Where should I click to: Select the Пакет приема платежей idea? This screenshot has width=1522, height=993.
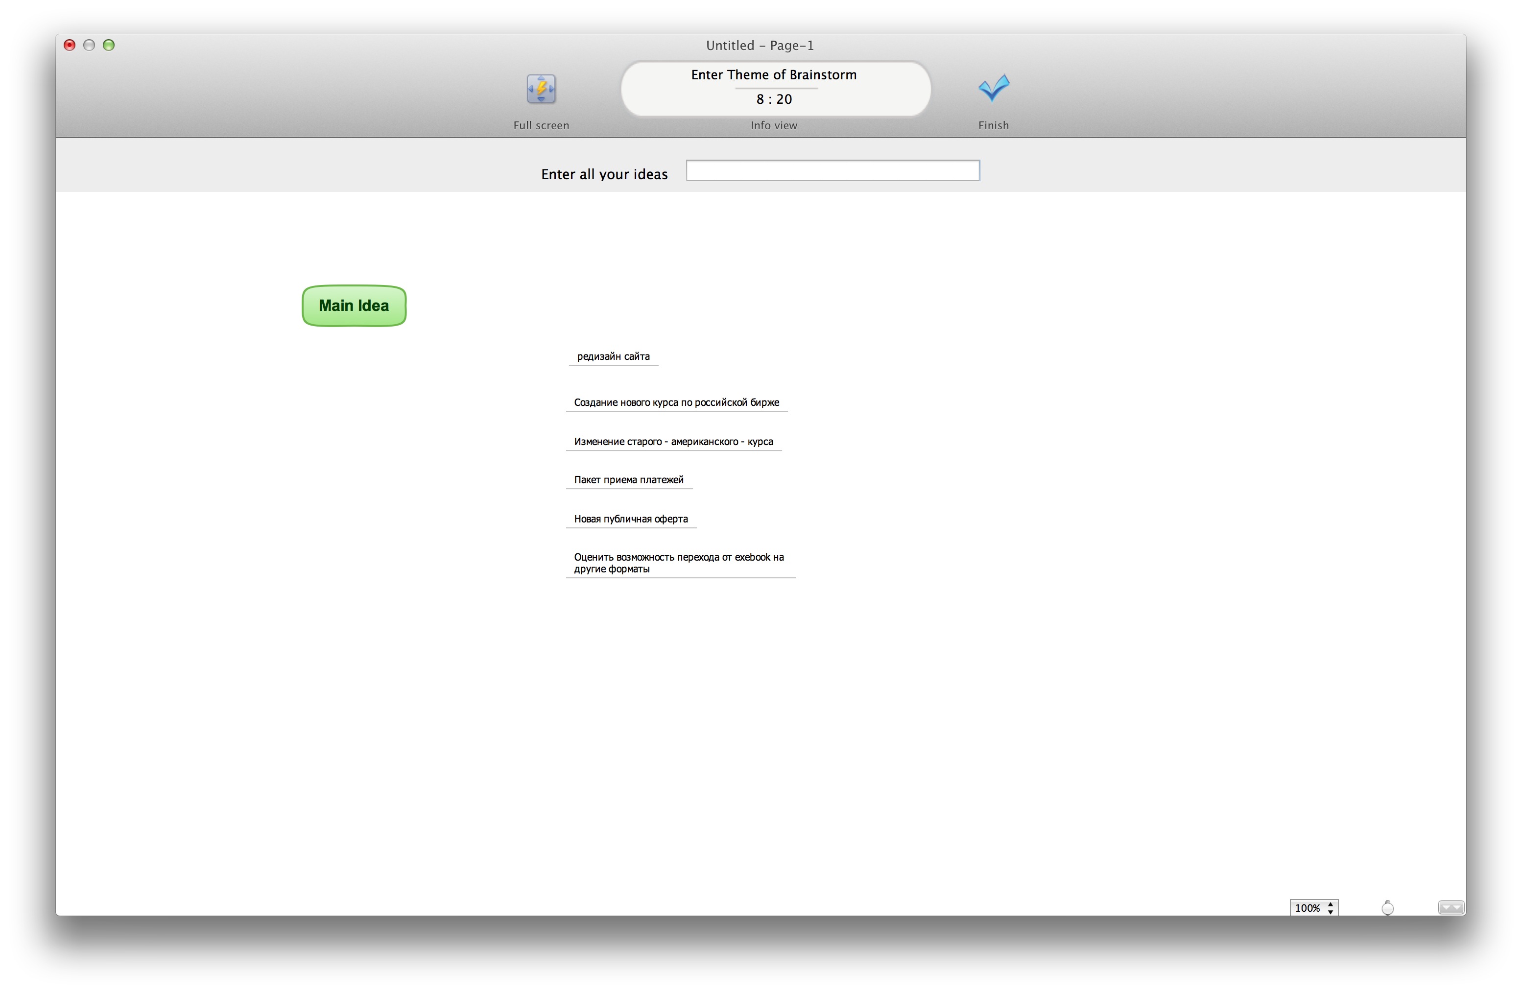628,479
